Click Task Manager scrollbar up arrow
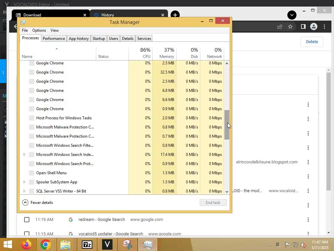The width and height of the screenshot is (334, 251). [x=227, y=63]
